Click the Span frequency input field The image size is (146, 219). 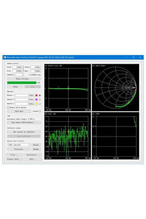coord(36,71)
